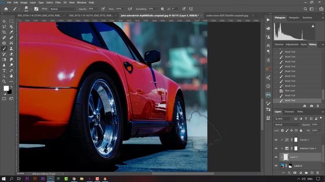Open the brush preset picker arrow
325x182 pixels.
tap(30, 9)
